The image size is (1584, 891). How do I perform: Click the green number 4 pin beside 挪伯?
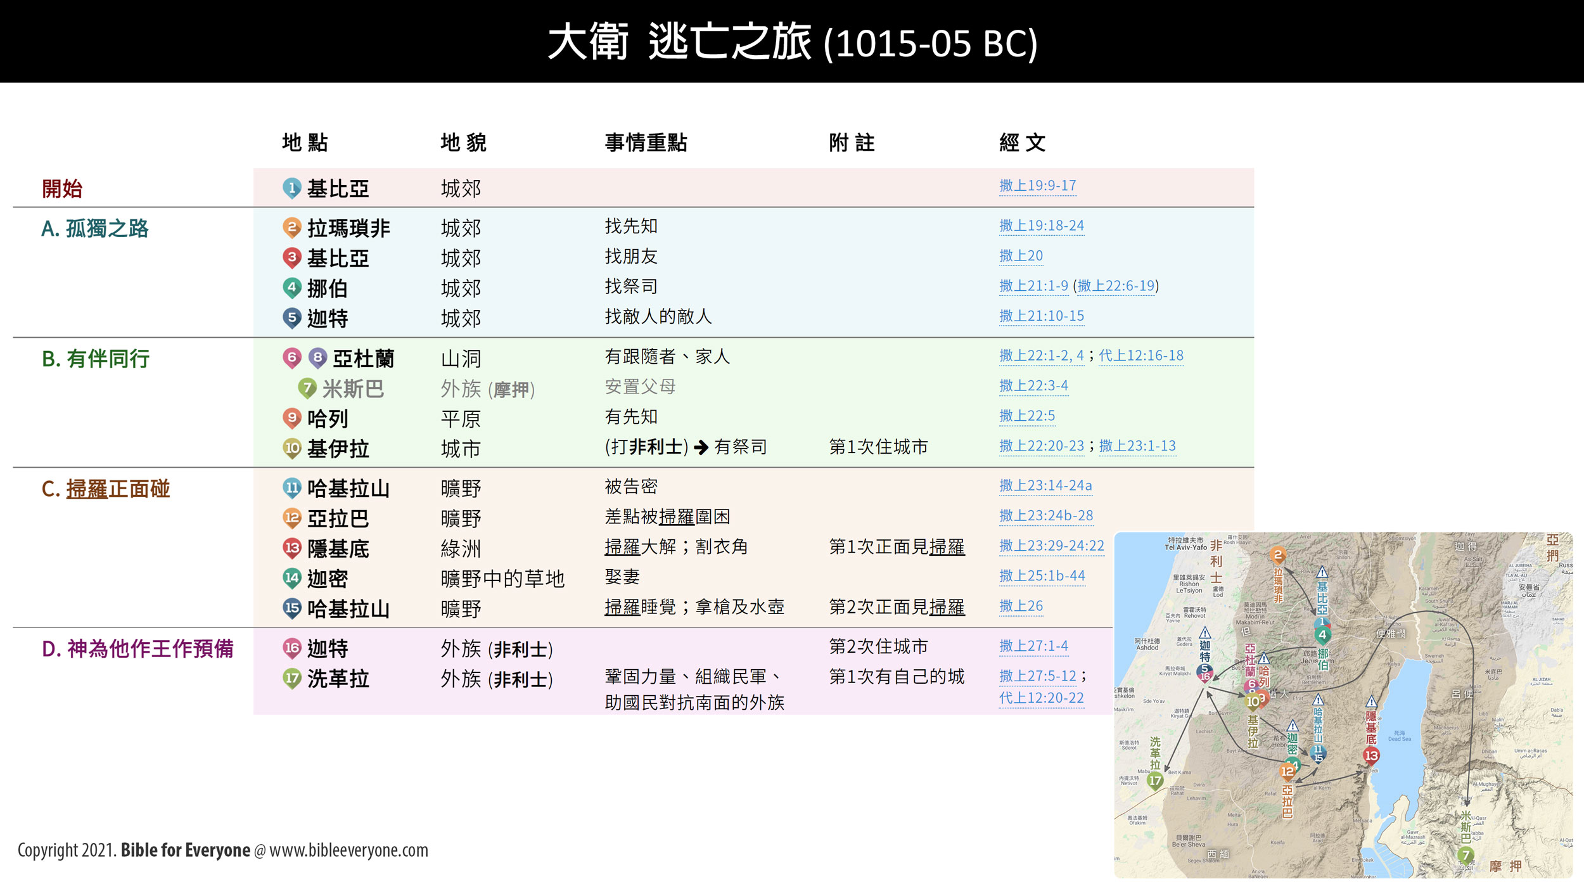[291, 288]
